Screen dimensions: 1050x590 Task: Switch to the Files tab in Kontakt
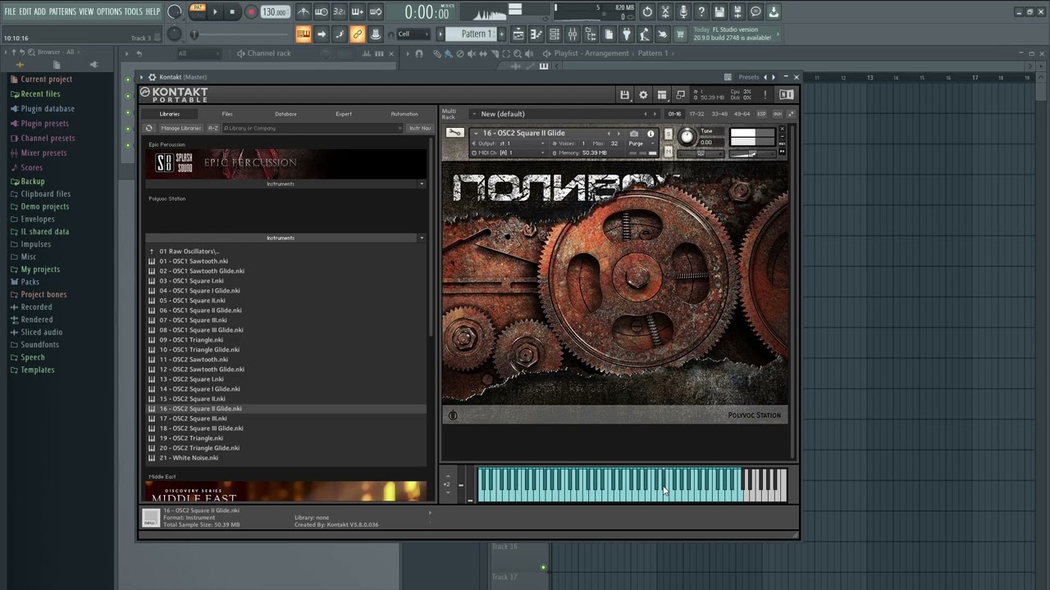click(227, 114)
